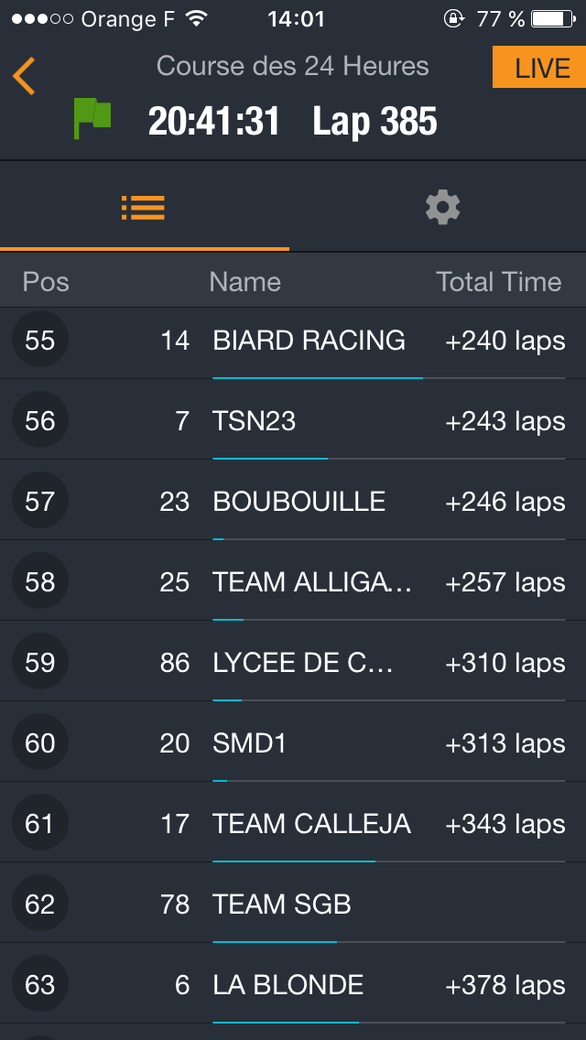Open the settings gear tab

click(x=442, y=208)
